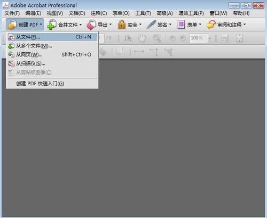Open the 文件(F) menu
The width and height of the screenshot is (267, 218).
(x=12, y=13)
